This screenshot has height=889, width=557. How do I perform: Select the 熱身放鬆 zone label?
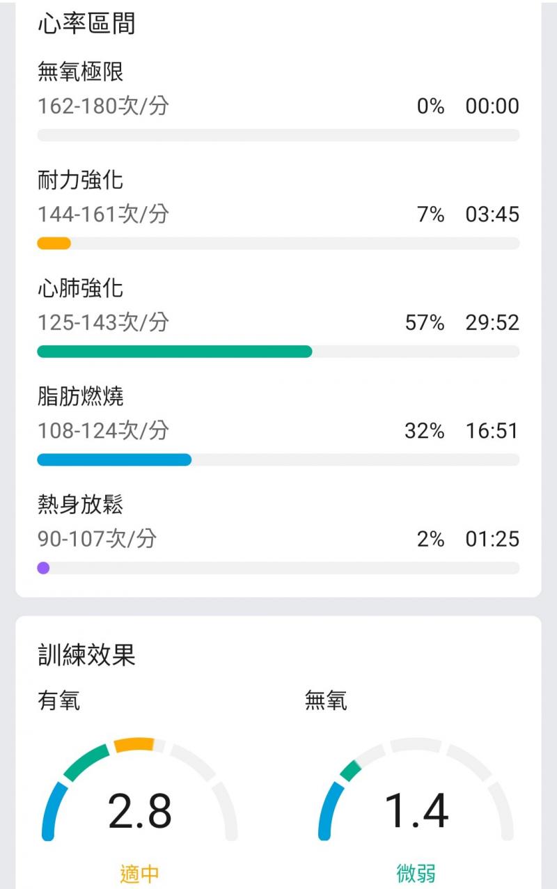point(81,505)
